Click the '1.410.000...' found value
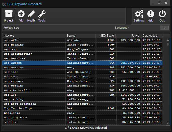The width and height of the screenshot is (172, 132). tap(129, 90)
